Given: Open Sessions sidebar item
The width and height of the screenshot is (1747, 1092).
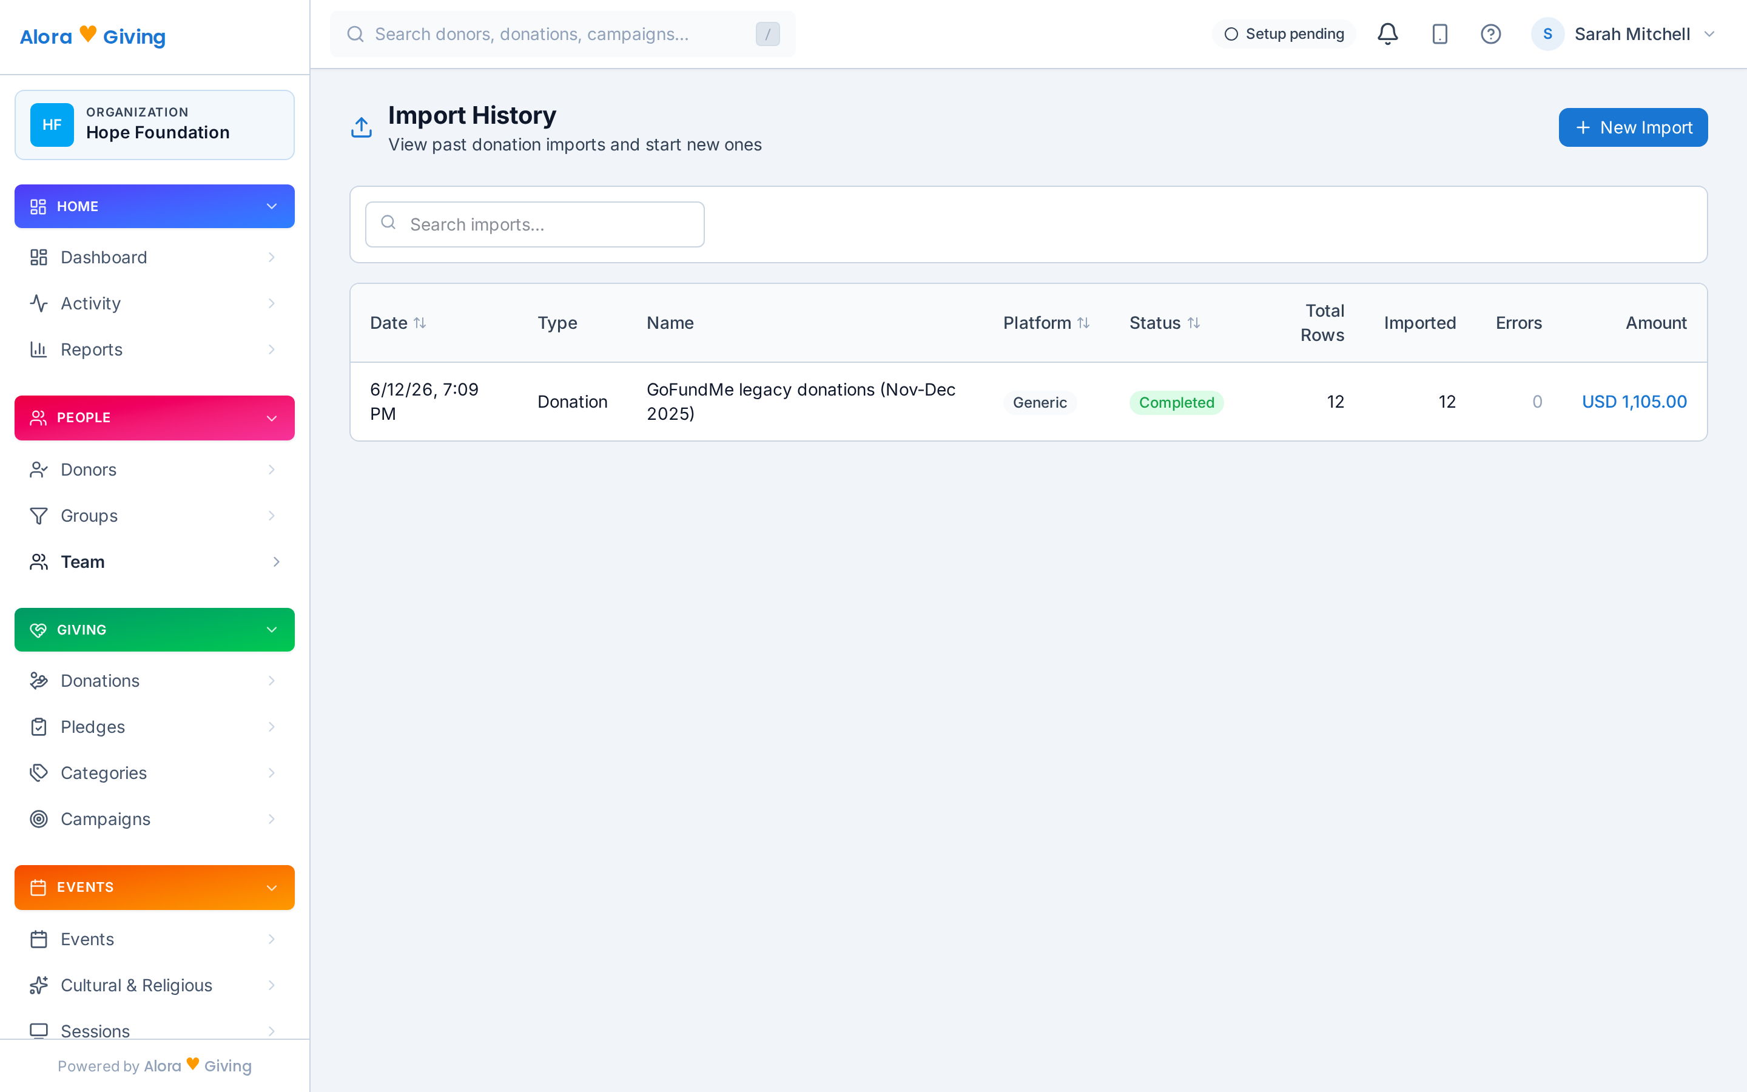Looking at the screenshot, I should click(x=155, y=1030).
